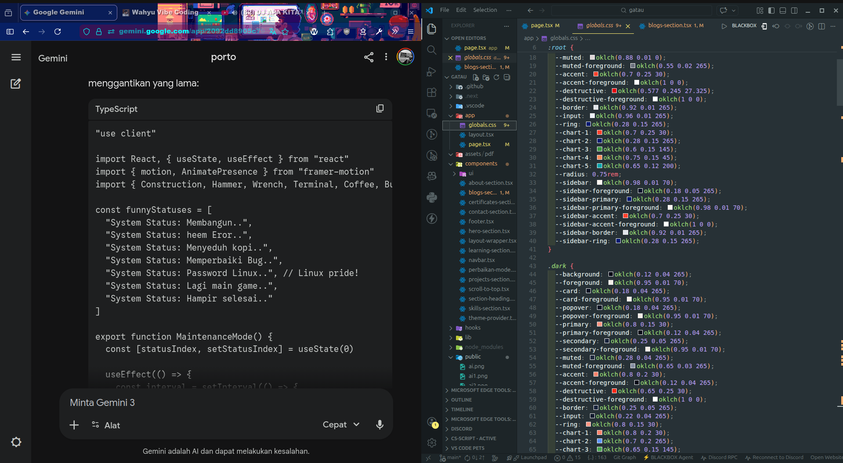The height and width of the screenshot is (463, 843).
Task: Switch to the blogs-section.tsx editor tab
Action: (x=669, y=25)
